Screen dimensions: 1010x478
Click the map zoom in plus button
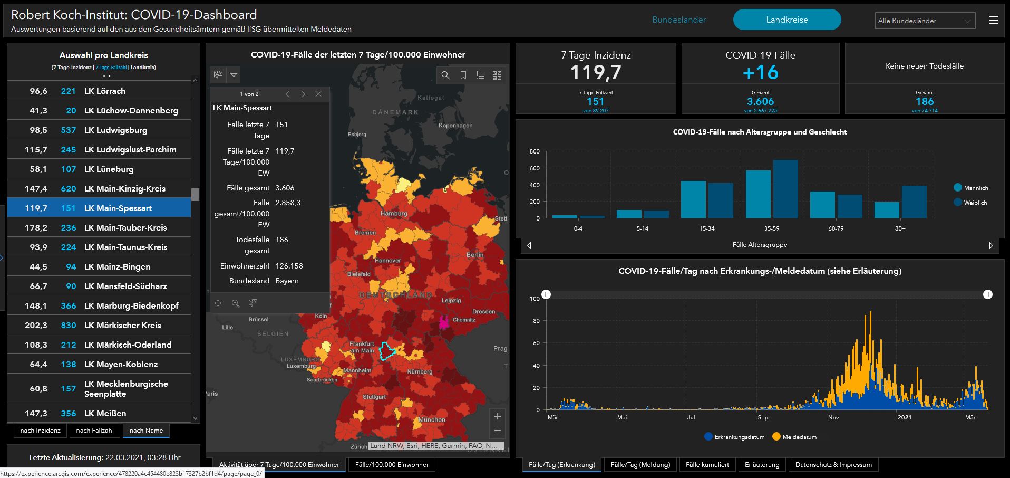[497, 416]
